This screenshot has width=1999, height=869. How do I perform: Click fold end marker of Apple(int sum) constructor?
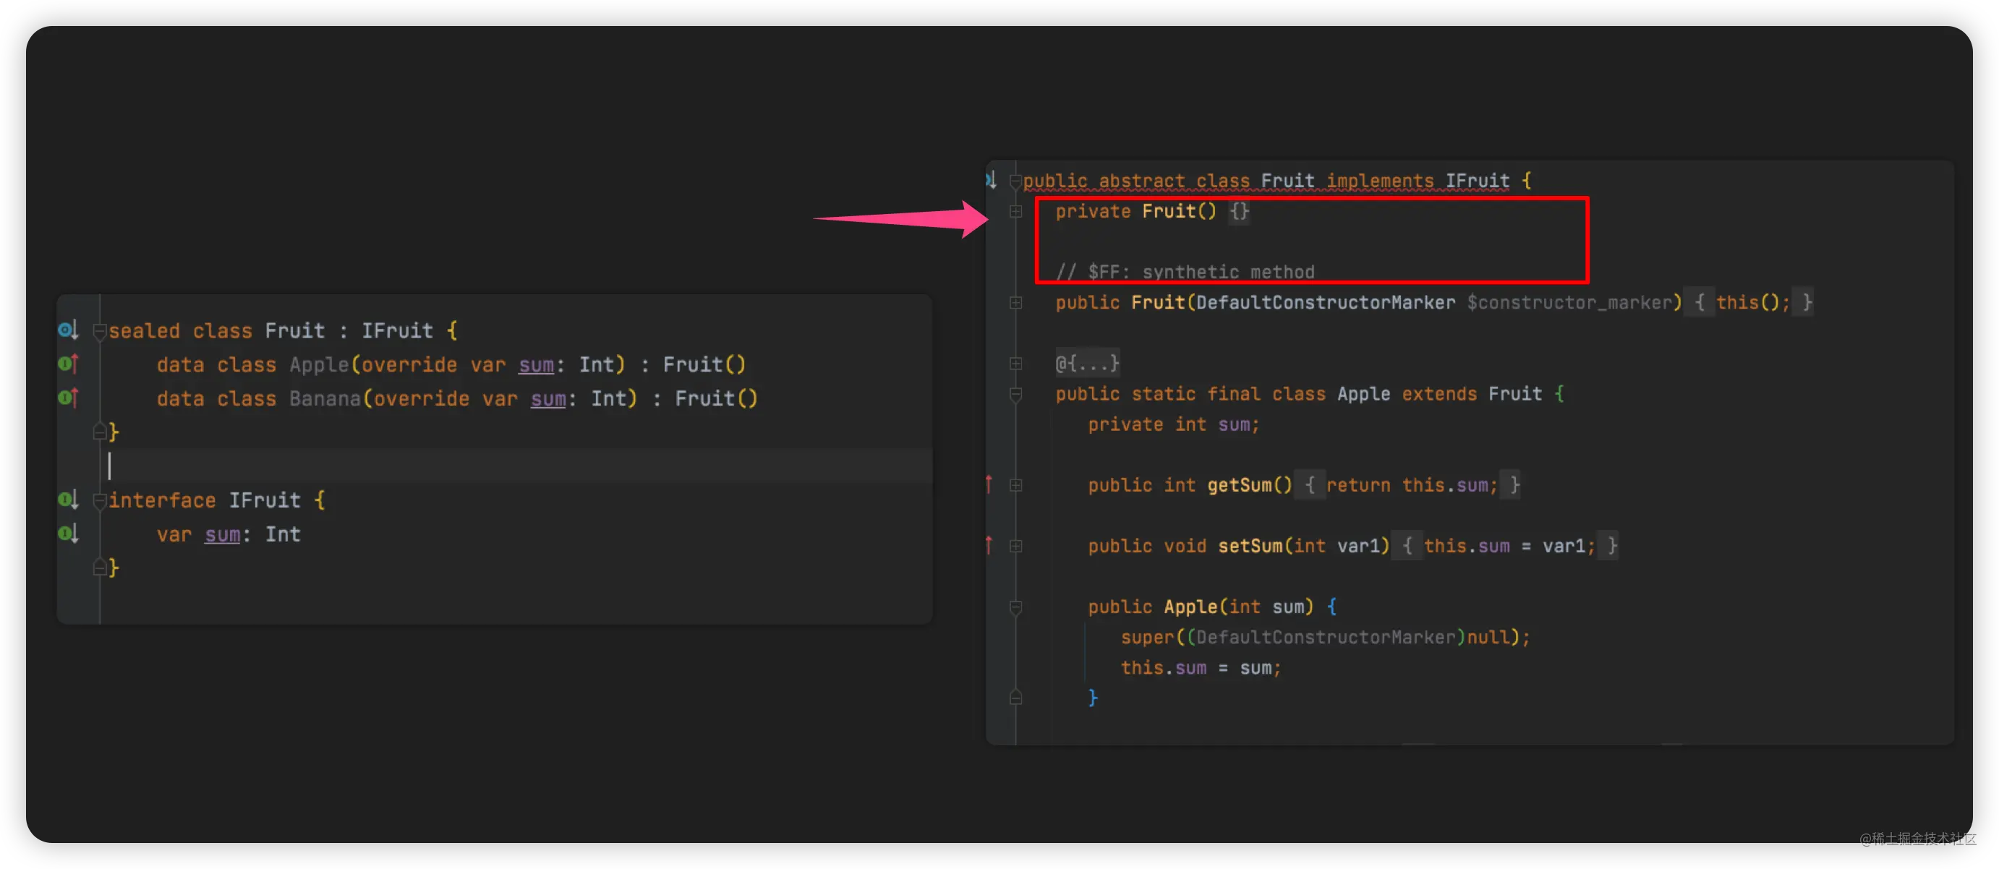pyautogui.click(x=1015, y=698)
